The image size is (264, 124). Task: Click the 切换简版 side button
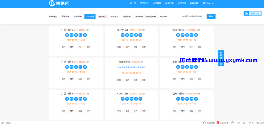click(x=221, y=58)
